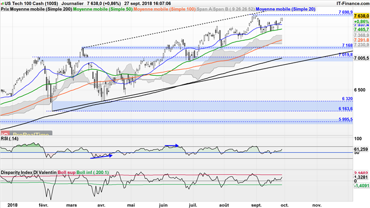Select blue "Moyenne mobile (Simple 20)" legend entry

tap(286, 9)
